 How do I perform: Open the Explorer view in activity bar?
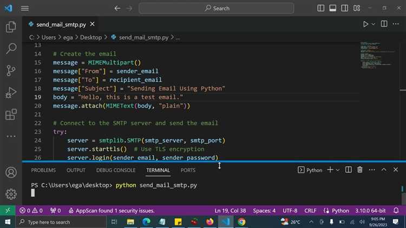[x=11, y=27]
